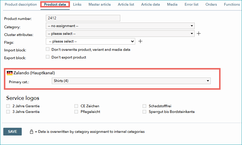
Task: View the Error list tab
Action: pos(191,4)
